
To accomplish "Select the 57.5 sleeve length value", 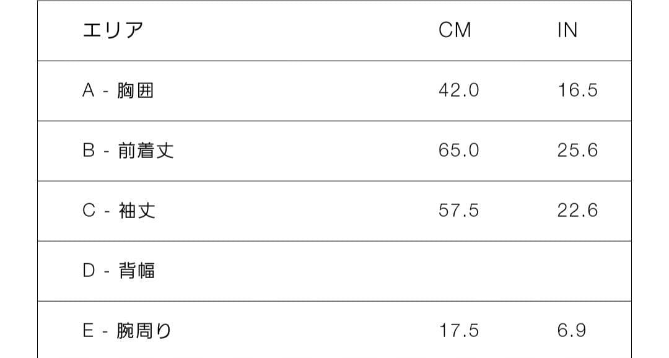I will click(x=458, y=211).
